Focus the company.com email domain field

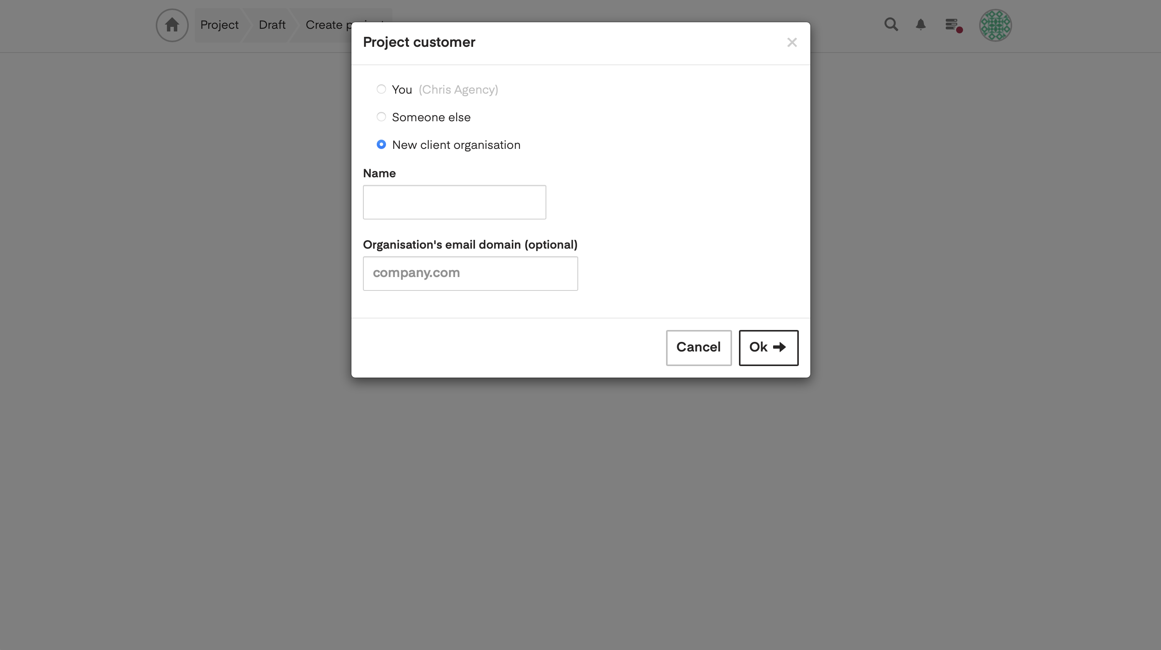pyautogui.click(x=470, y=273)
